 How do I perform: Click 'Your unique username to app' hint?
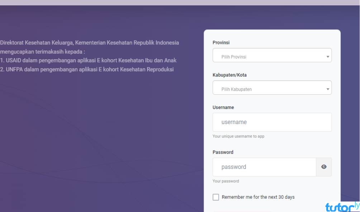238,136
